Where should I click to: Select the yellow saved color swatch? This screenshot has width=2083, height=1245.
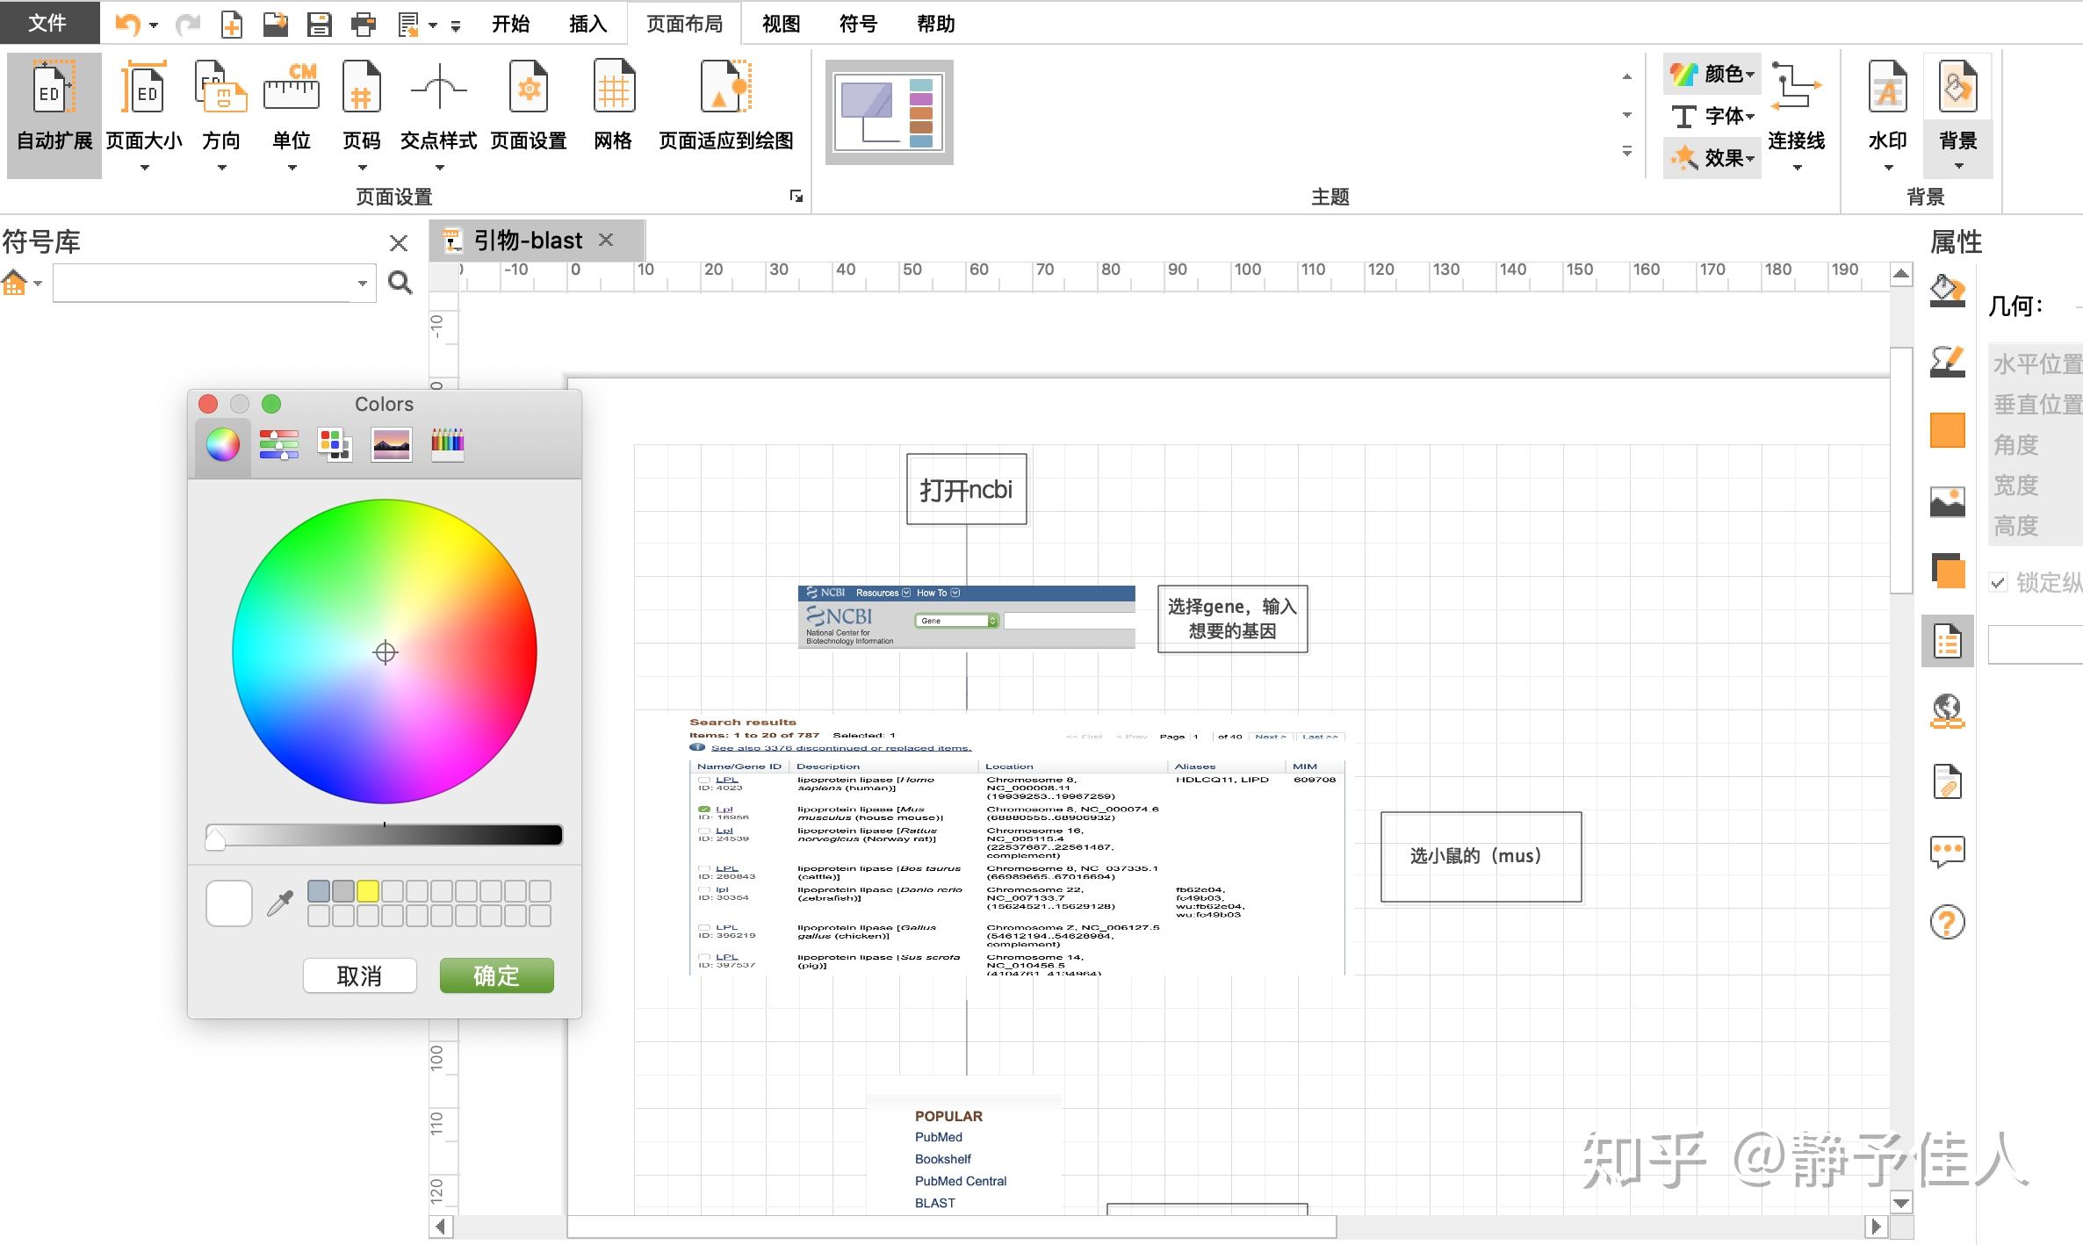[368, 891]
